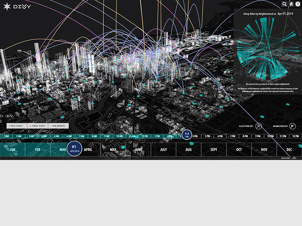Select 8 PM on the hour timeline
The image size is (302, 226).
(x=245, y=136)
